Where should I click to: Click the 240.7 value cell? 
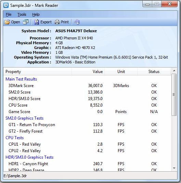[98, 164]
